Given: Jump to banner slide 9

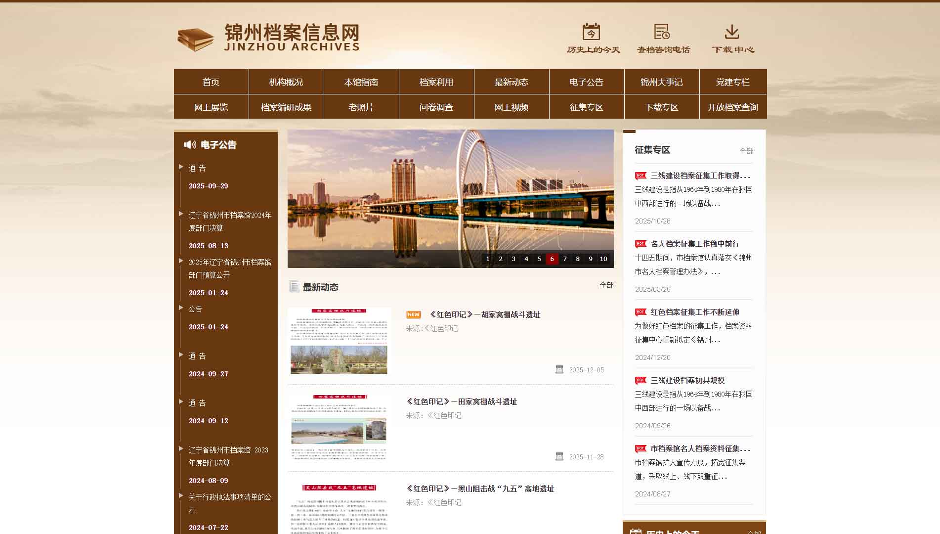Looking at the screenshot, I should point(591,259).
